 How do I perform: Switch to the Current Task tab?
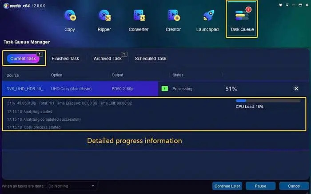point(23,59)
